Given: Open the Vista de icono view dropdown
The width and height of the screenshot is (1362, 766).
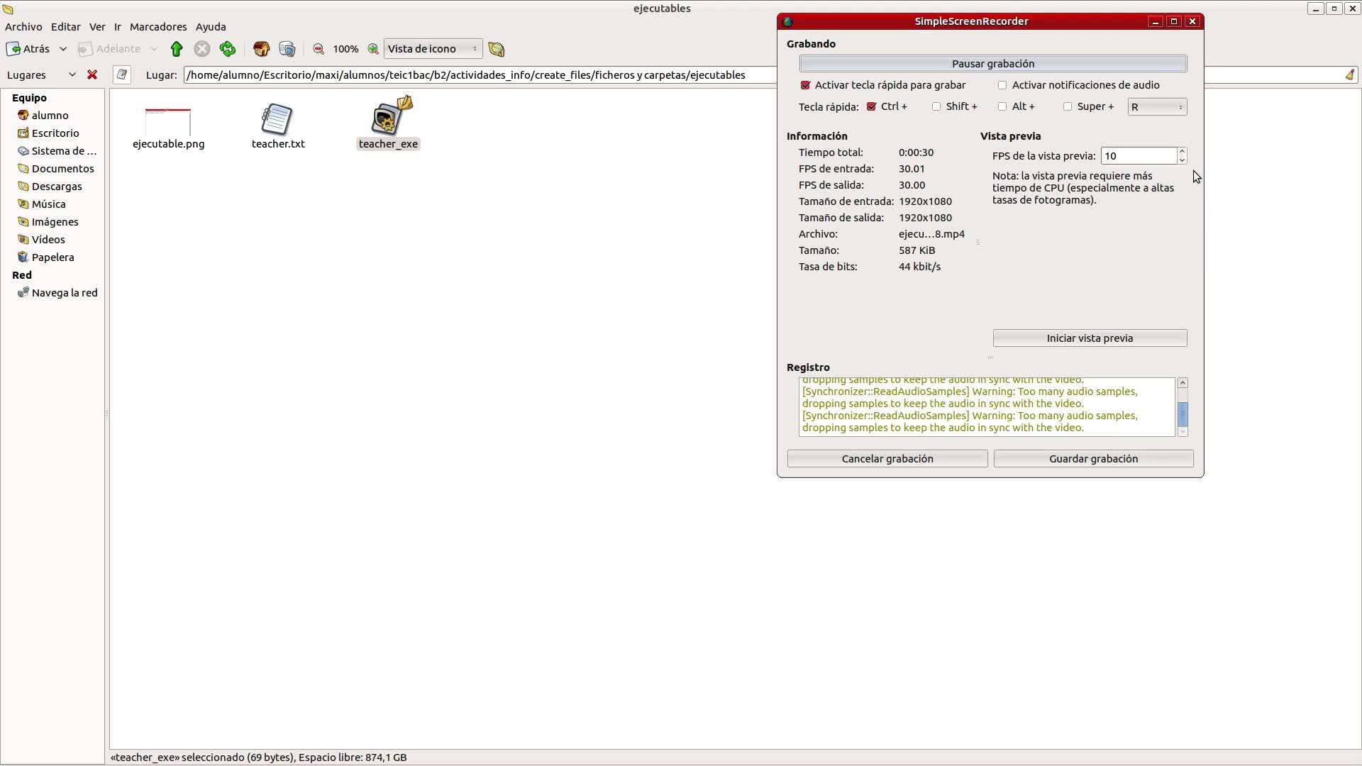Looking at the screenshot, I should pyautogui.click(x=433, y=49).
